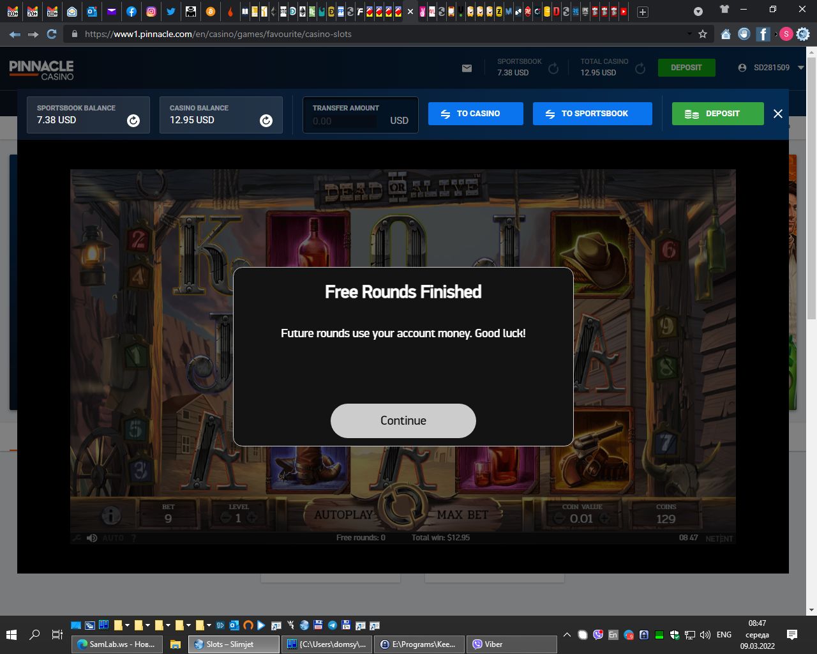Click the Transfer Amount input field

click(360, 115)
